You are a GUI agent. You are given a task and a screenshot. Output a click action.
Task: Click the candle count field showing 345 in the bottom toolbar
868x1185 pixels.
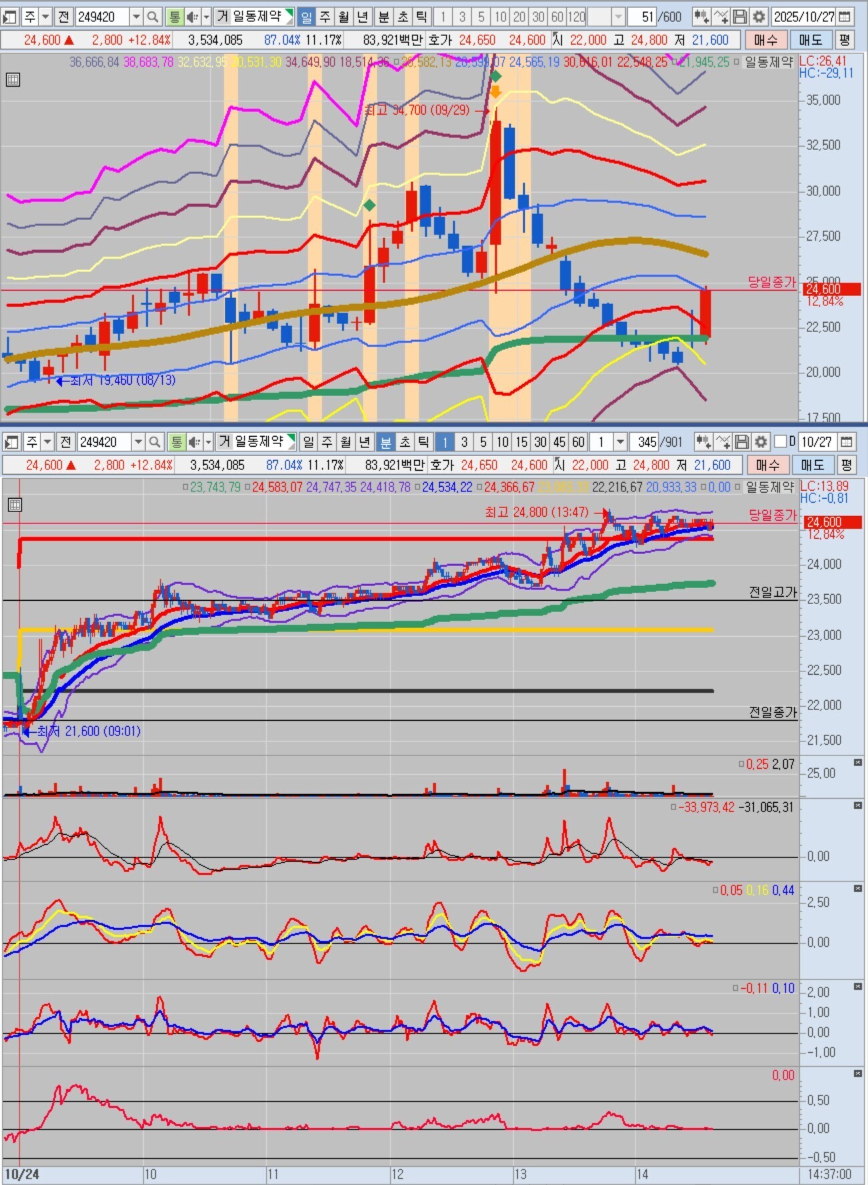click(x=644, y=441)
